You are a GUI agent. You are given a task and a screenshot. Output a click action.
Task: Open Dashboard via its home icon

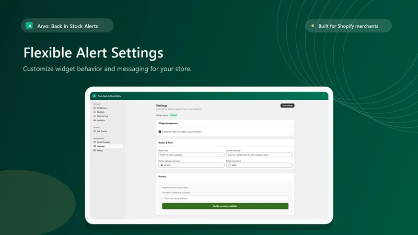pyautogui.click(x=95, y=108)
